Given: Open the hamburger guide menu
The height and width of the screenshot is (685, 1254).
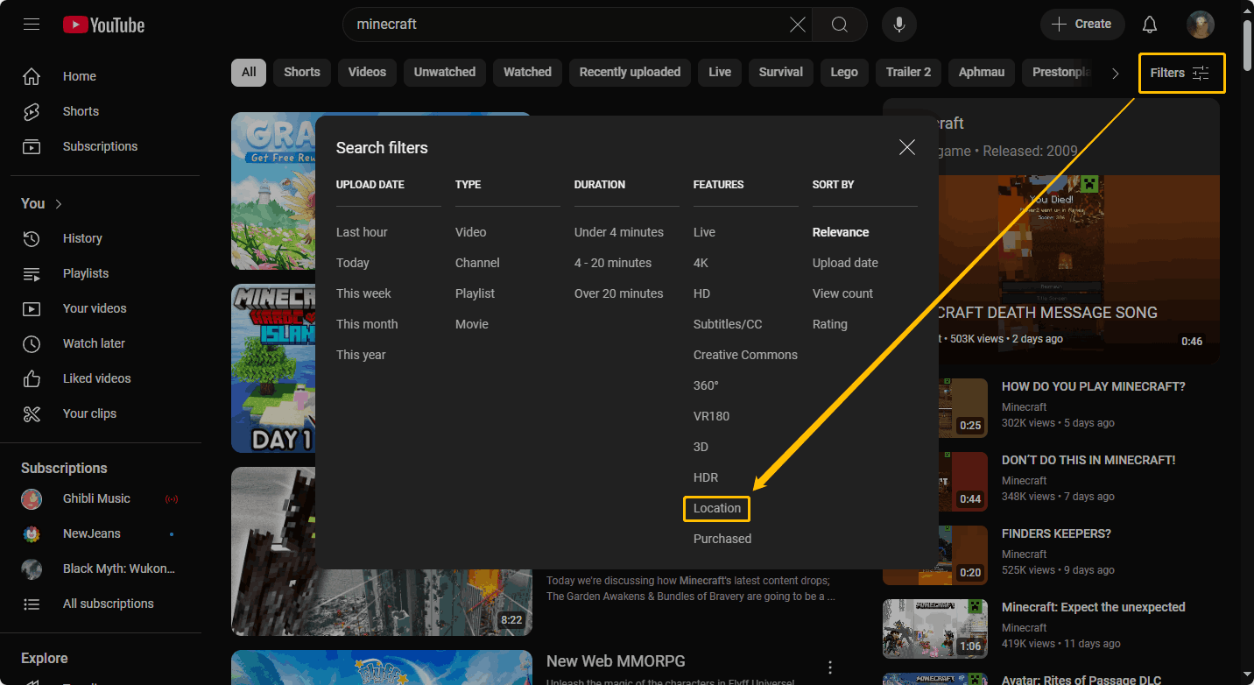Looking at the screenshot, I should click(32, 25).
